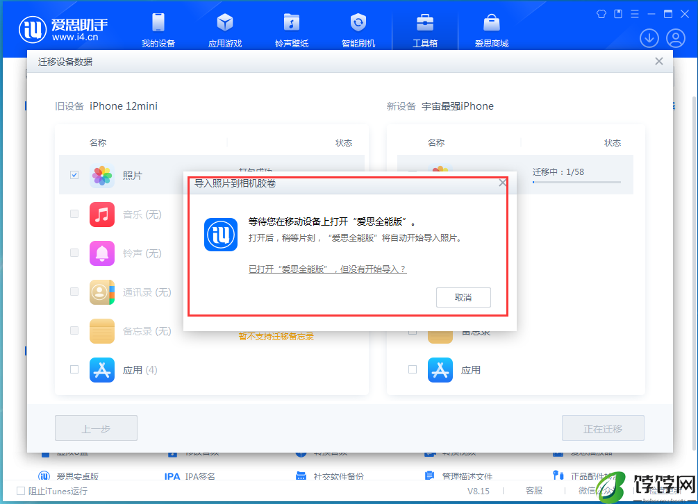Click the 爱思 logo inside the import dialog

221,235
